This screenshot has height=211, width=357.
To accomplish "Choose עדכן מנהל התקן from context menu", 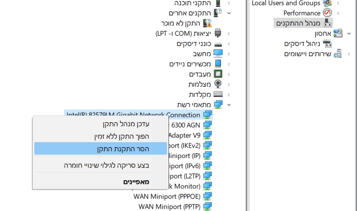I will pos(101,124).
